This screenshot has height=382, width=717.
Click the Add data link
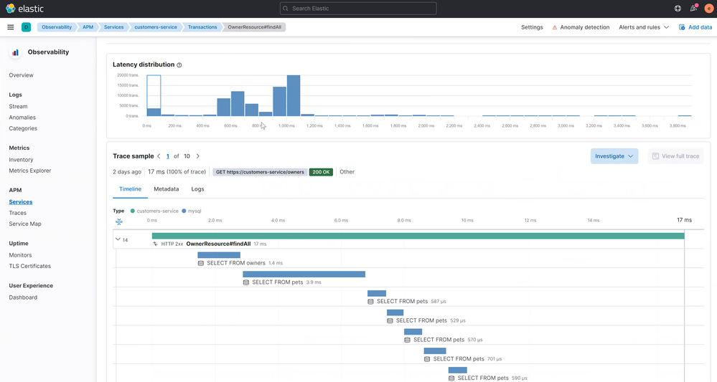pyautogui.click(x=695, y=27)
